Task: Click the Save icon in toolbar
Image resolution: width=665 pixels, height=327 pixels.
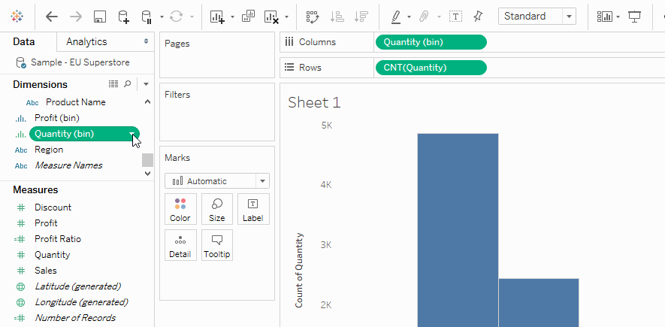Action: coord(99,17)
